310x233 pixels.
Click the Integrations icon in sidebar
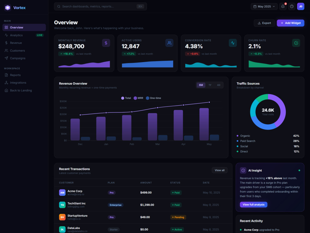pos(6,83)
